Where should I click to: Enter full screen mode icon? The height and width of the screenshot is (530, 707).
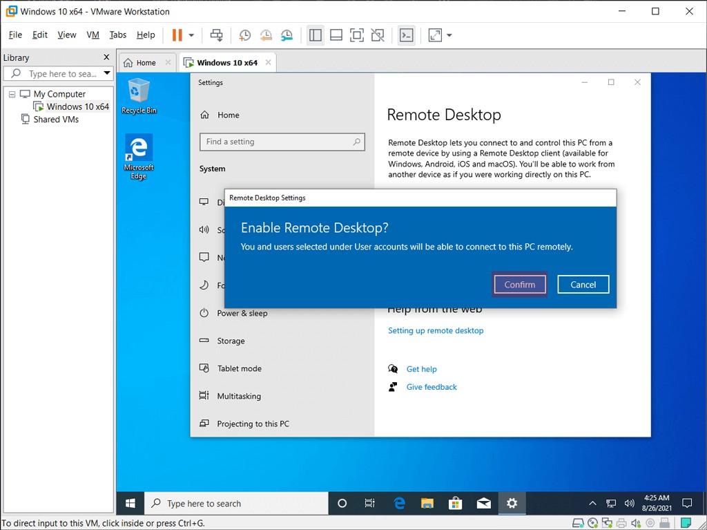coord(356,35)
